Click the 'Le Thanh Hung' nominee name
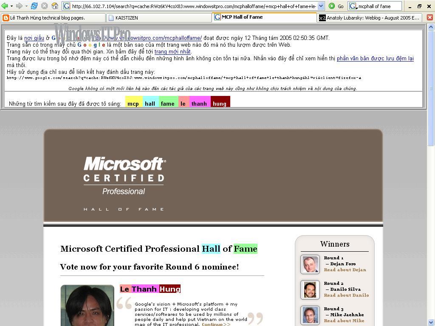This screenshot has height=326, width=435. tap(150, 289)
